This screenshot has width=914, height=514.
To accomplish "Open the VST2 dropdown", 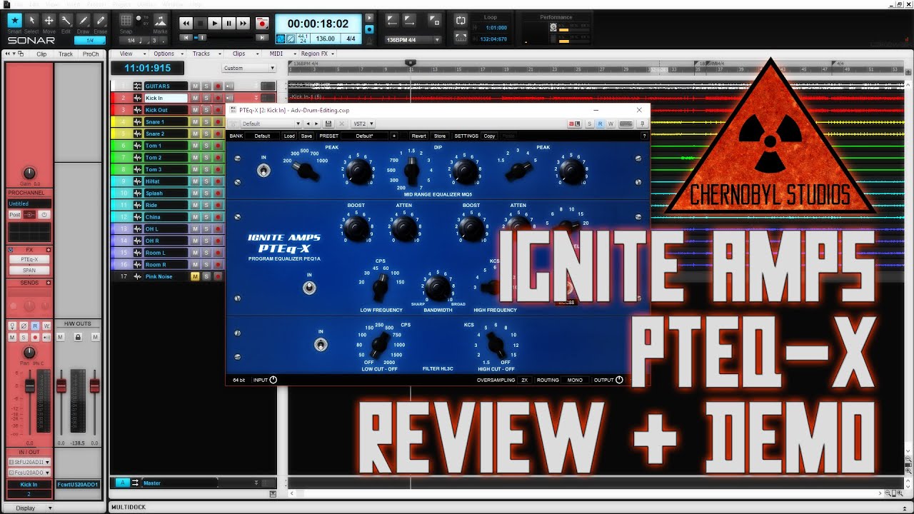I will coord(363,124).
